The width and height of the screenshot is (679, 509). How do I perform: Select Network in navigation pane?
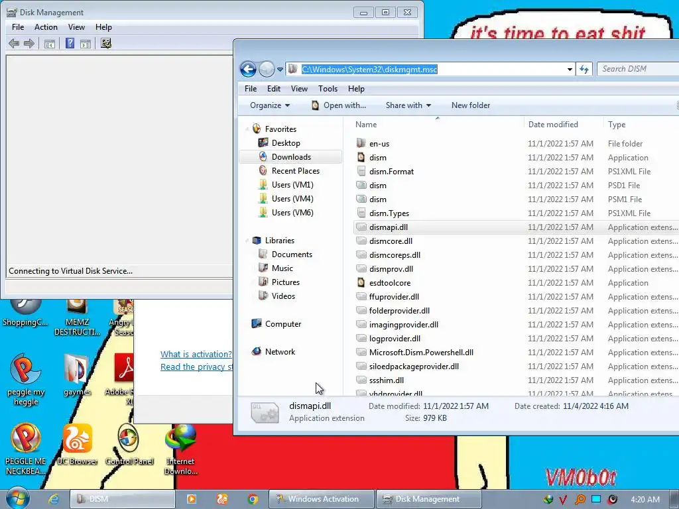280,351
